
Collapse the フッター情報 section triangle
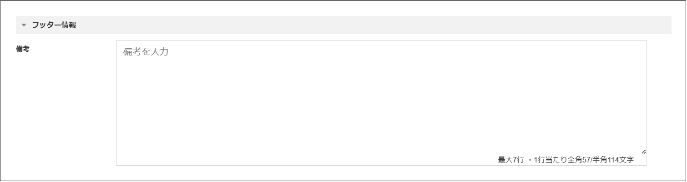(x=24, y=25)
